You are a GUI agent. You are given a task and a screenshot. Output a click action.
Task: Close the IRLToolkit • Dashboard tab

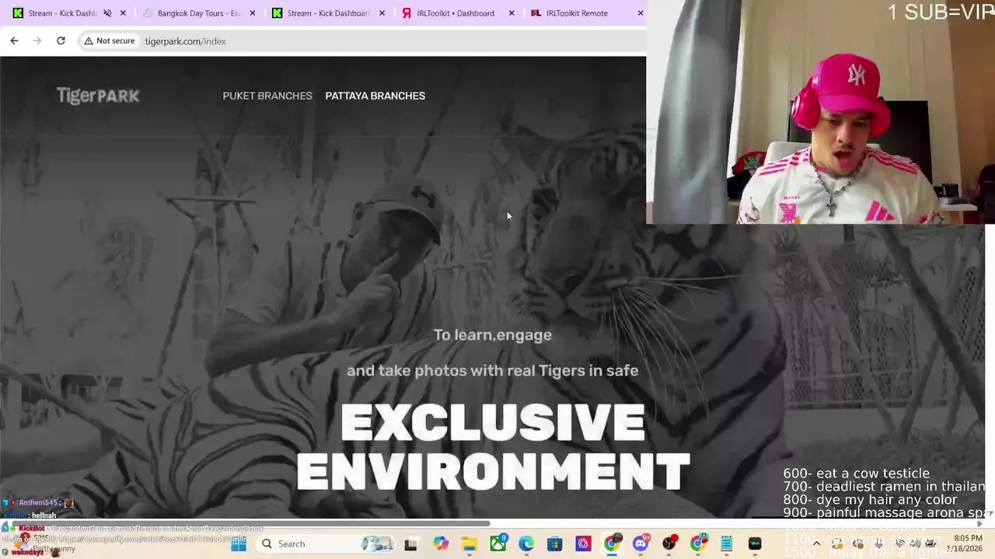pos(511,13)
